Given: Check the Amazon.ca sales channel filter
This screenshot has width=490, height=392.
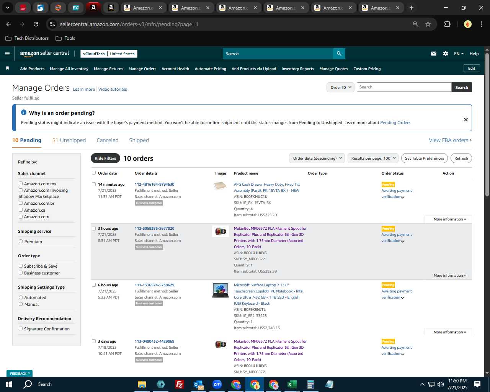Looking at the screenshot, I should [21, 210].
